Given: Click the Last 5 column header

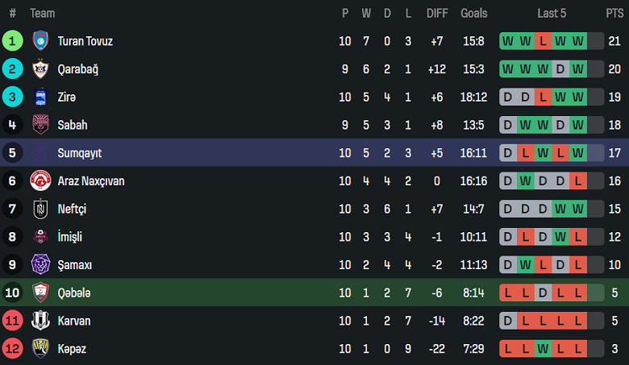Looking at the screenshot, I should pyautogui.click(x=552, y=14).
